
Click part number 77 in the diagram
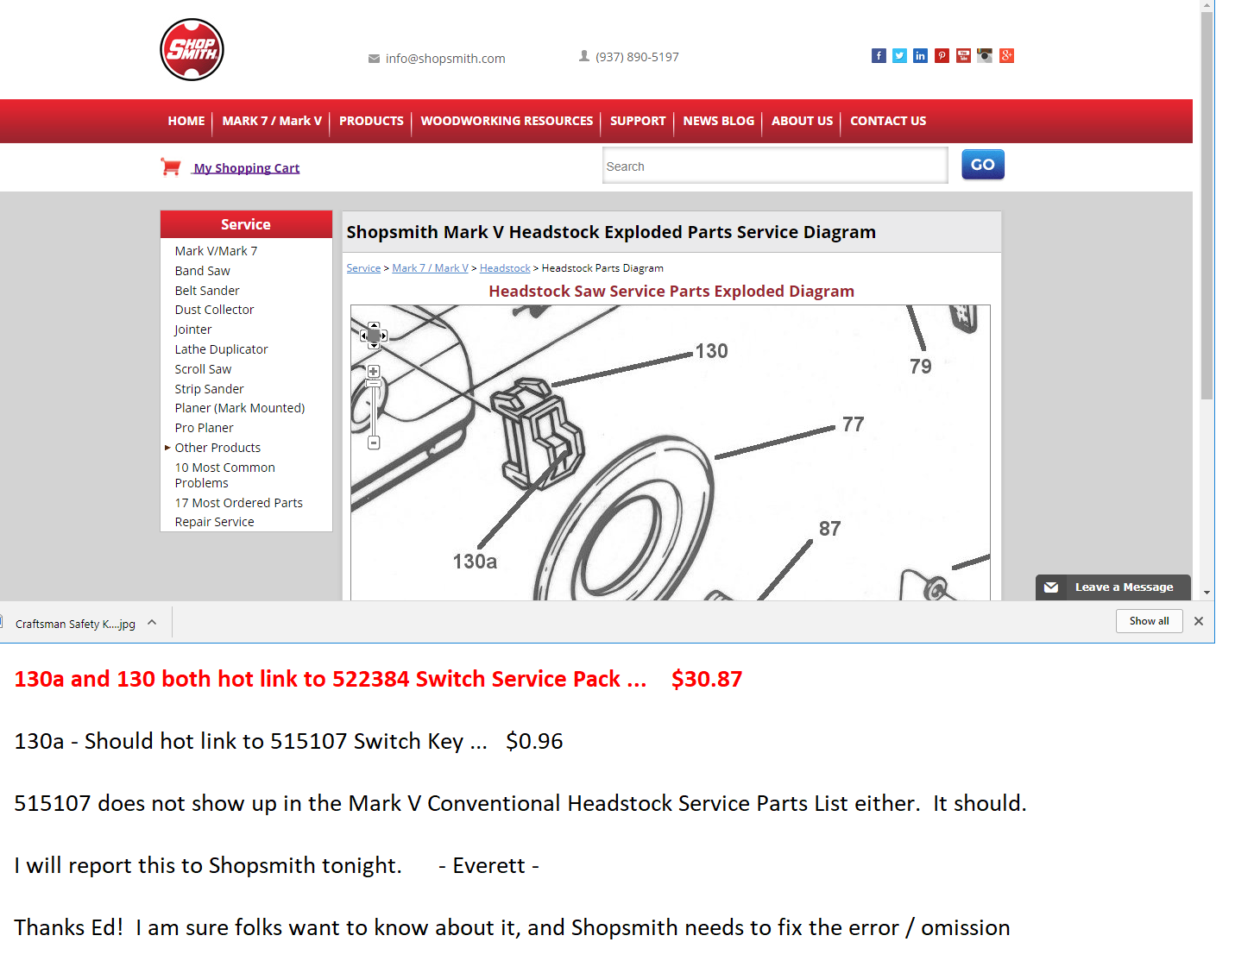(853, 424)
